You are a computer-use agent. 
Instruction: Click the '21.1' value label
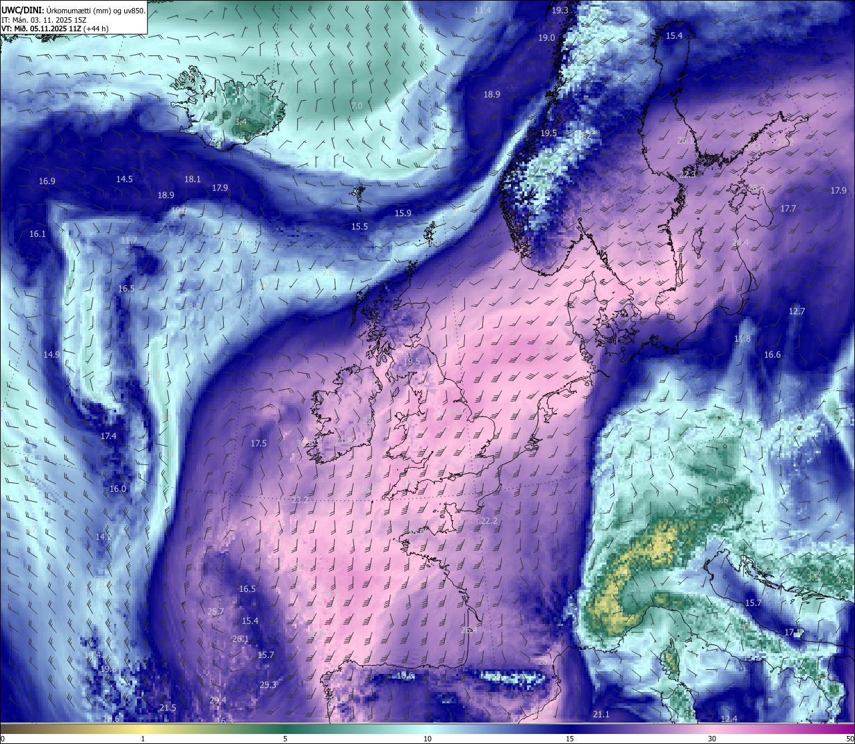point(601,715)
